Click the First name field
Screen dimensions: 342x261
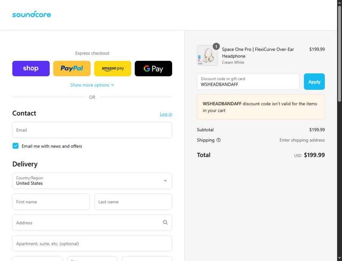51,202
